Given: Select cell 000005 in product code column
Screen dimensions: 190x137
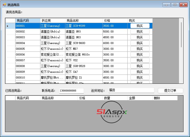Looking at the screenshot, I should [x=28, y=49].
